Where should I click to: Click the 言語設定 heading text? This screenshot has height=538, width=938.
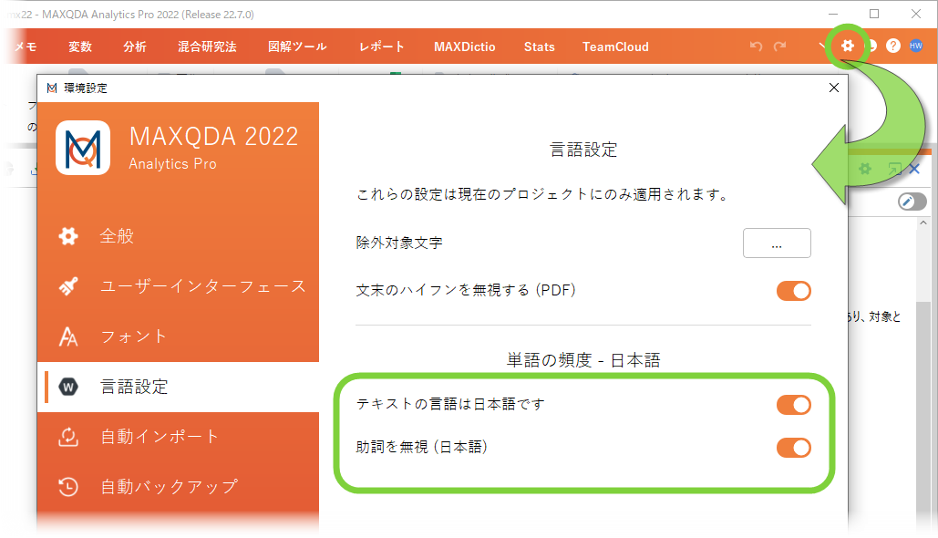pos(583,150)
